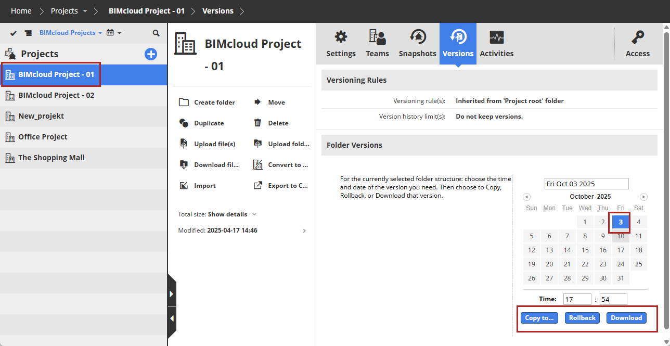The image size is (670, 346).
Task: Select BIMcloud Project - 02 in list
Action: [x=83, y=95]
